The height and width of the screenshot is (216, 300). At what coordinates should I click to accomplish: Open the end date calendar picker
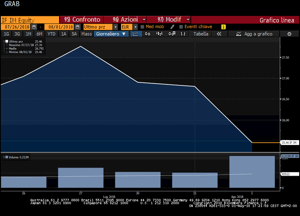point(77,27)
